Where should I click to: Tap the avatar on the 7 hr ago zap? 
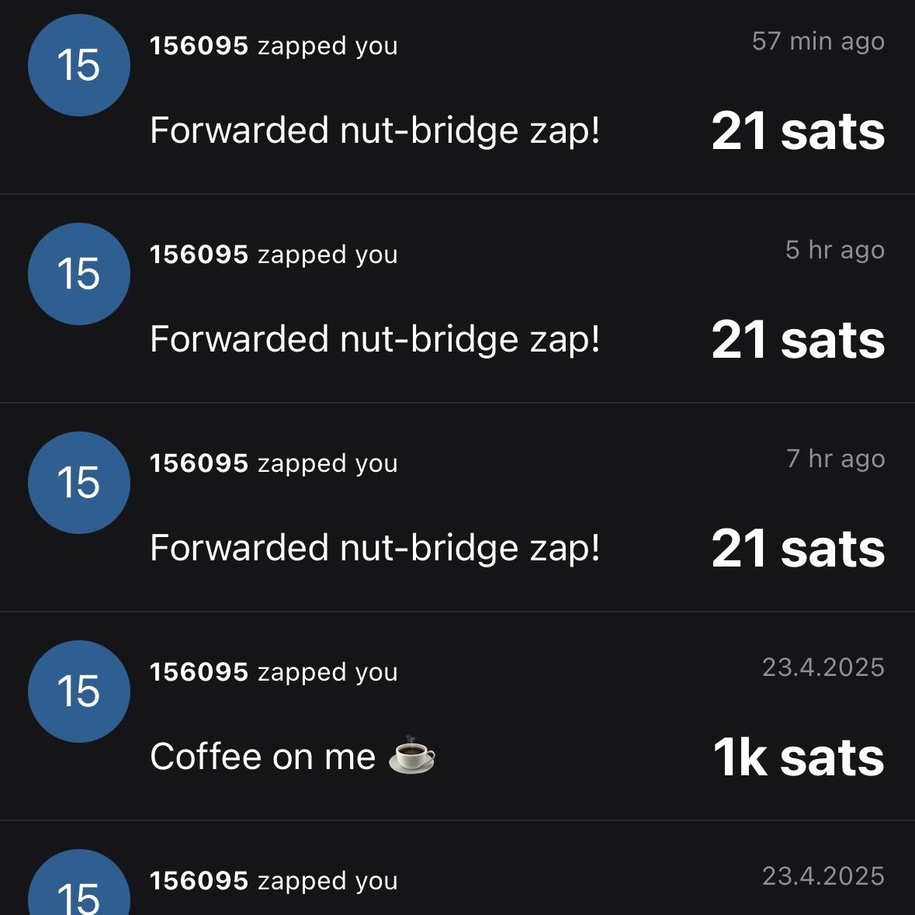pyautogui.click(x=79, y=483)
